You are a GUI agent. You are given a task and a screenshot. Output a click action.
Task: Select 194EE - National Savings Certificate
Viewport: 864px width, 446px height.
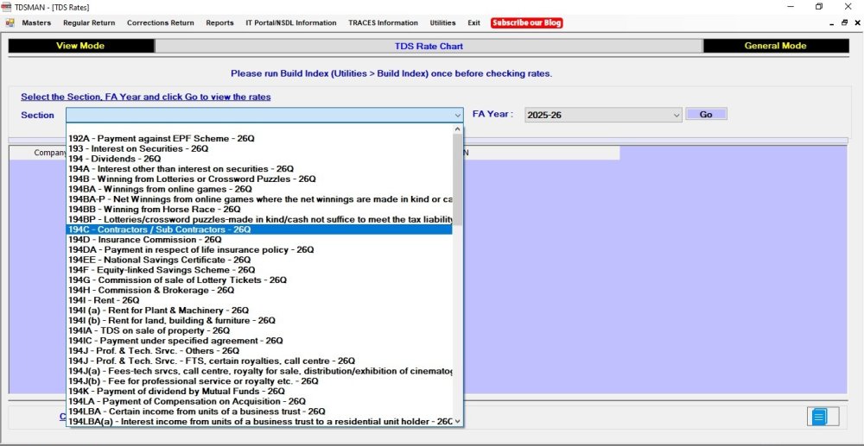point(259,260)
